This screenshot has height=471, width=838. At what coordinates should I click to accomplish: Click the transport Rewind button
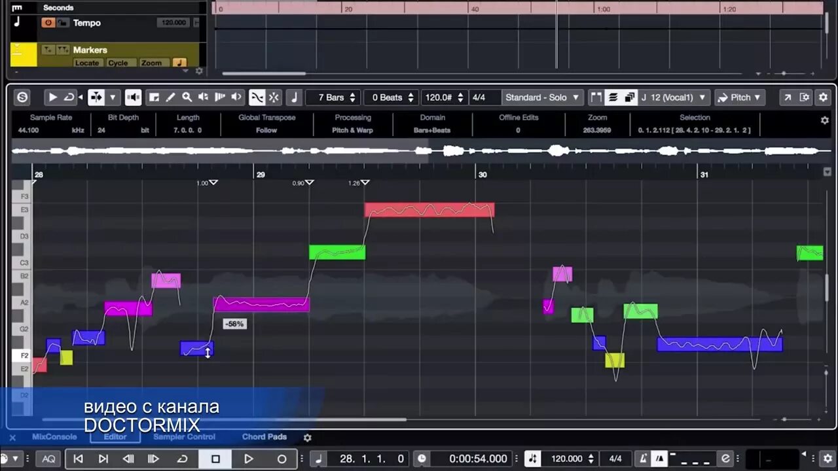pos(128,459)
